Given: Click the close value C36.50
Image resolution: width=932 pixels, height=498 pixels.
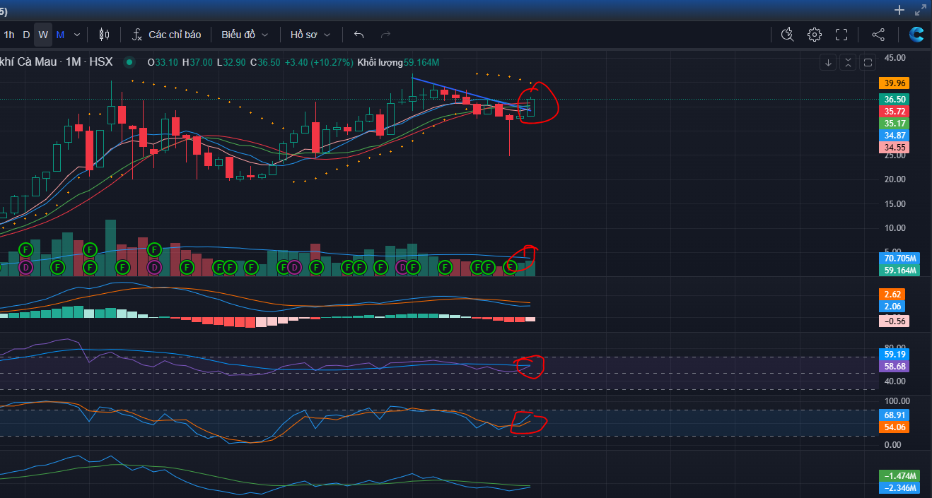Looking at the screenshot, I should coord(264,62).
